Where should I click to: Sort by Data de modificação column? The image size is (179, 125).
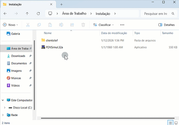(114, 33)
